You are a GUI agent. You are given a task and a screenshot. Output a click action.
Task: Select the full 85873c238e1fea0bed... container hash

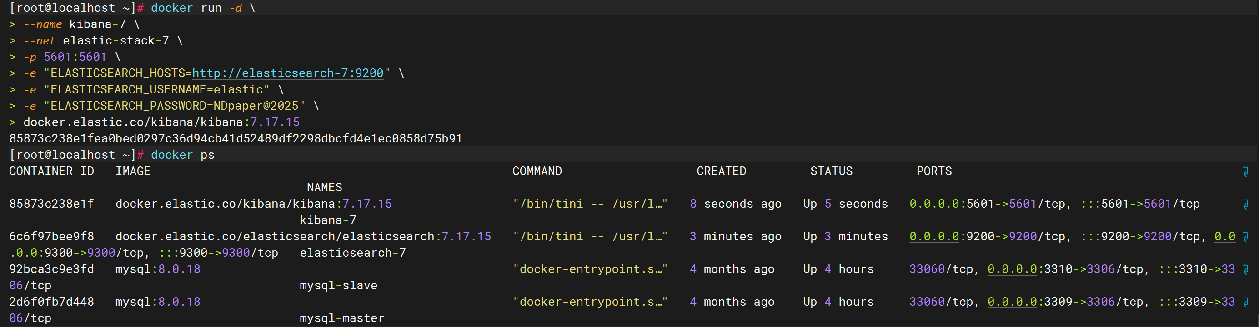(x=236, y=138)
